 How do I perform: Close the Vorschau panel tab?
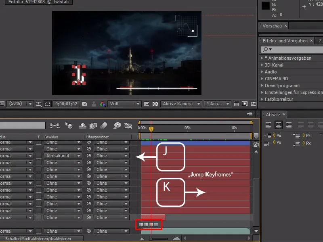point(285,26)
